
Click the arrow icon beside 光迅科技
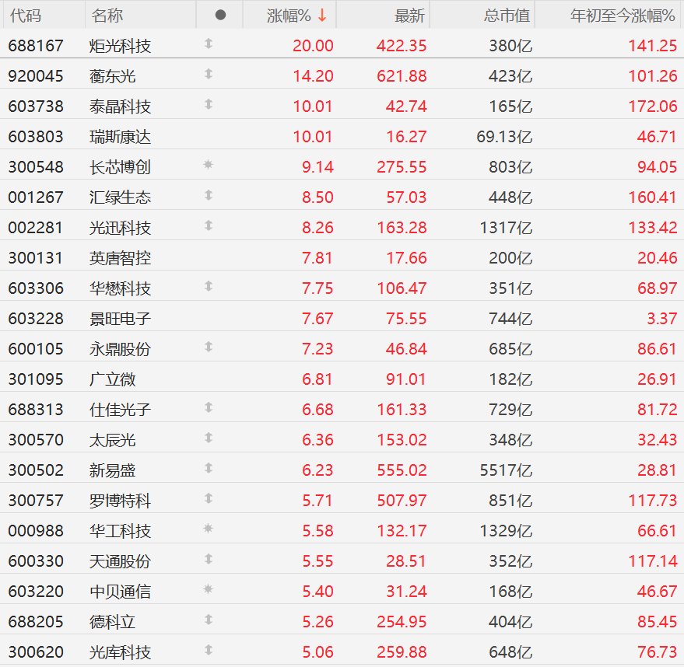click(x=209, y=225)
